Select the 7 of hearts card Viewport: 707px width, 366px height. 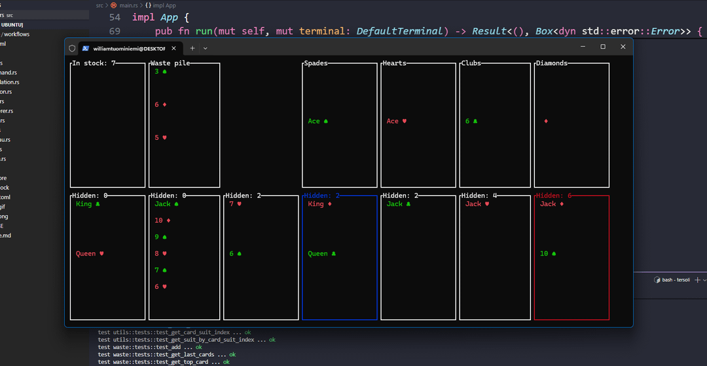pos(236,204)
